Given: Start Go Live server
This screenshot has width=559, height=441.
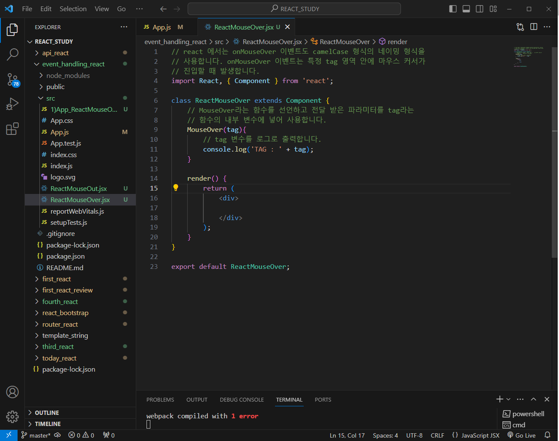Looking at the screenshot, I should pyautogui.click(x=521, y=435).
